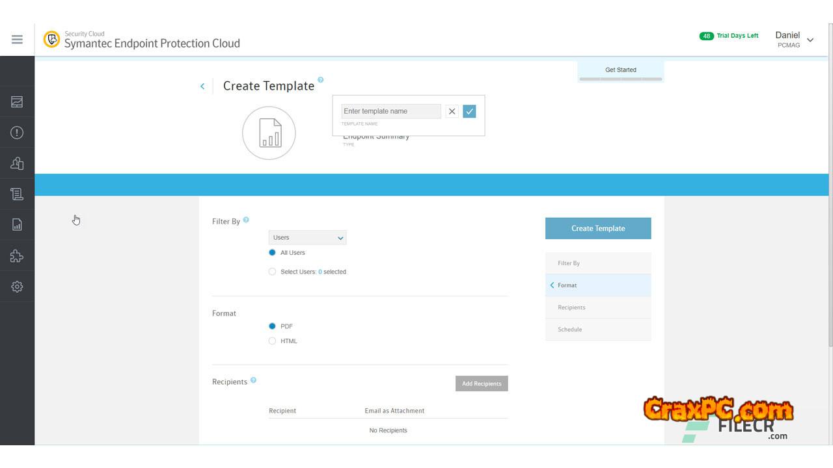The width and height of the screenshot is (833, 468).
Task: Click the Create Template button
Action: [x=598, y=228]
